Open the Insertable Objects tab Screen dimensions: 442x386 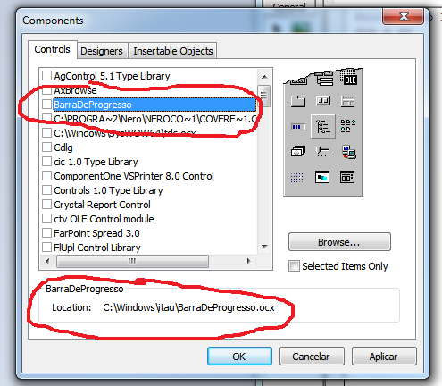pyautogui.click(x=173, y=51)
